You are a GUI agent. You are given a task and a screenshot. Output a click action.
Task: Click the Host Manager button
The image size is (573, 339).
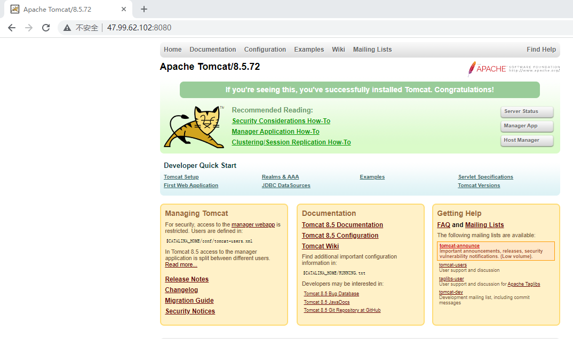click(x=527, y=140)
